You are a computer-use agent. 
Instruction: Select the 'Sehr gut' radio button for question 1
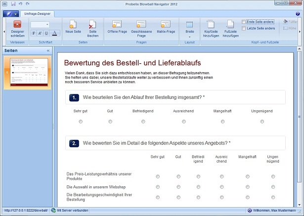[81, 121]
